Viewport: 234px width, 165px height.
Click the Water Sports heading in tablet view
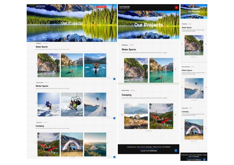[129, 49]
